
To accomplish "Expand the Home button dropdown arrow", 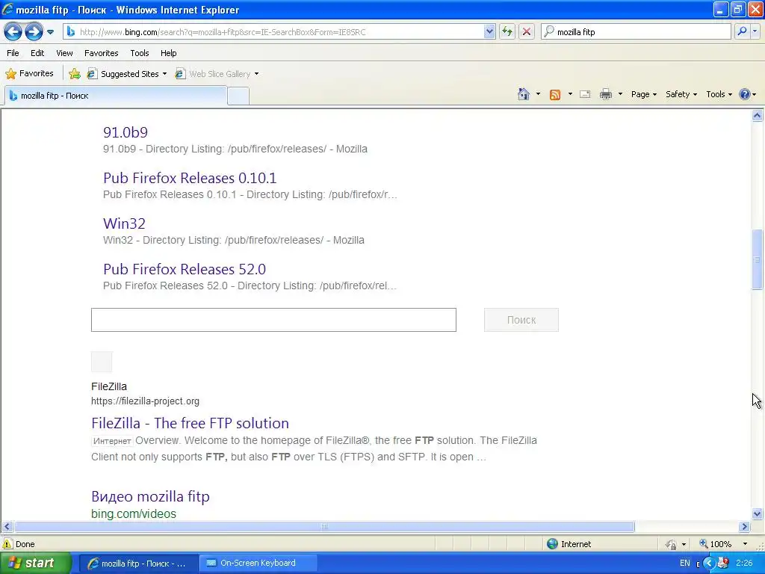I will point(538,94).
